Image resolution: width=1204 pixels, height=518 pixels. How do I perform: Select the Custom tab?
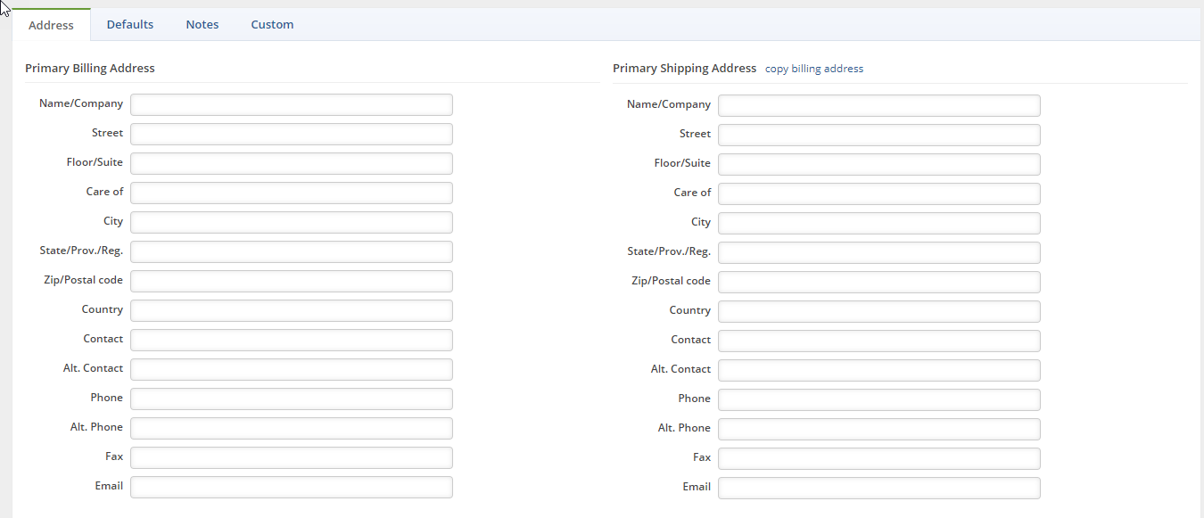[x=272, y=25]
